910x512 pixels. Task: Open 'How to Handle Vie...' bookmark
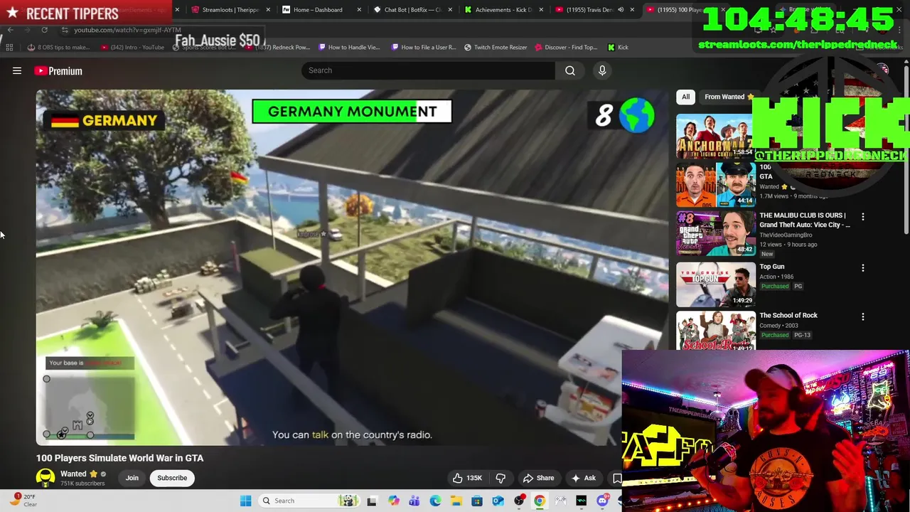click(349, 47)
